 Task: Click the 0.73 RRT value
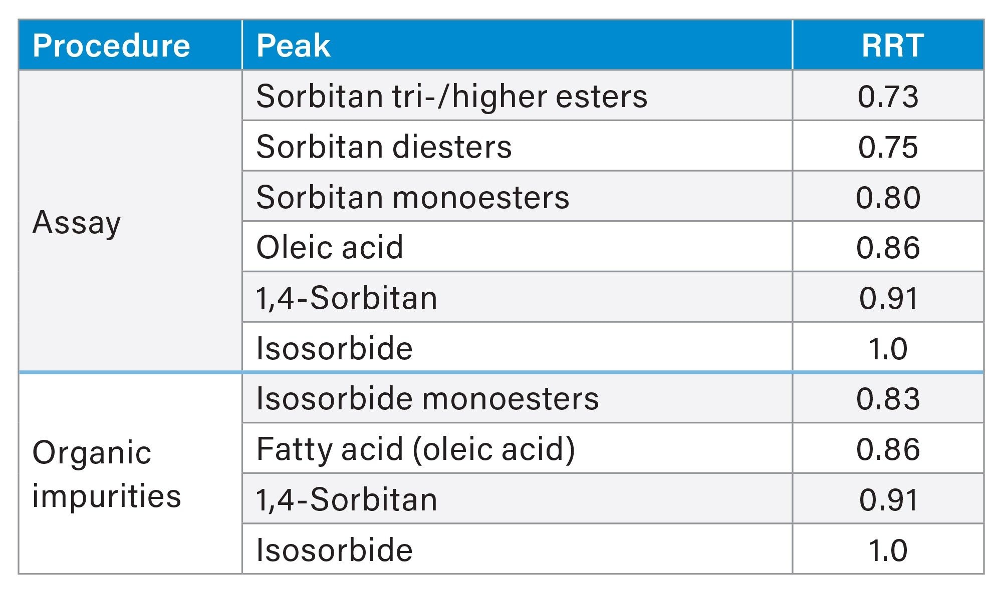pos(888,96)
